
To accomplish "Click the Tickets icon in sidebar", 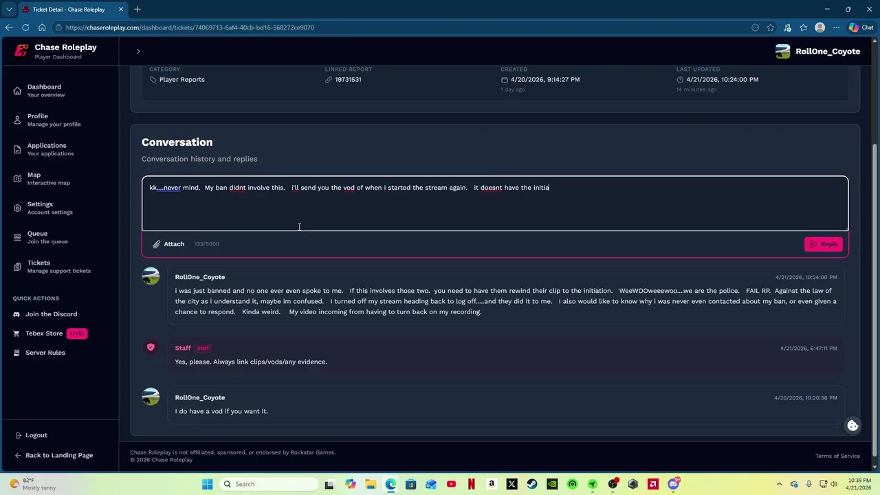I will 17,266.
